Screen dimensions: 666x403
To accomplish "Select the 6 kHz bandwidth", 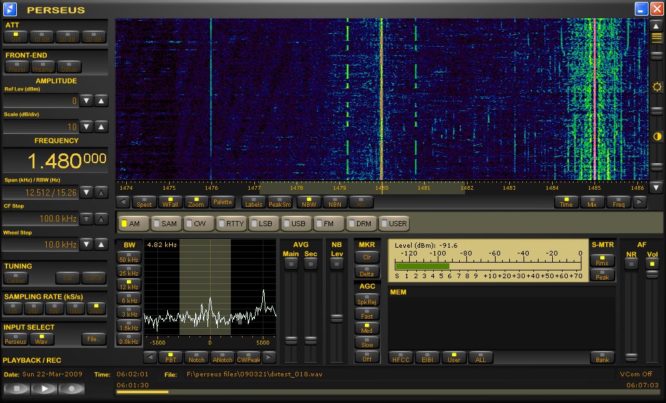I will point(129,298).
